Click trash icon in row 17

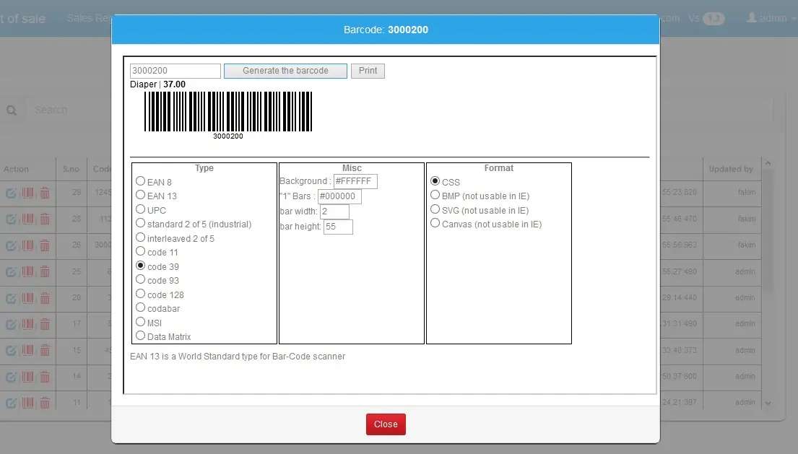pyautogui.click(x=45, y=324)
